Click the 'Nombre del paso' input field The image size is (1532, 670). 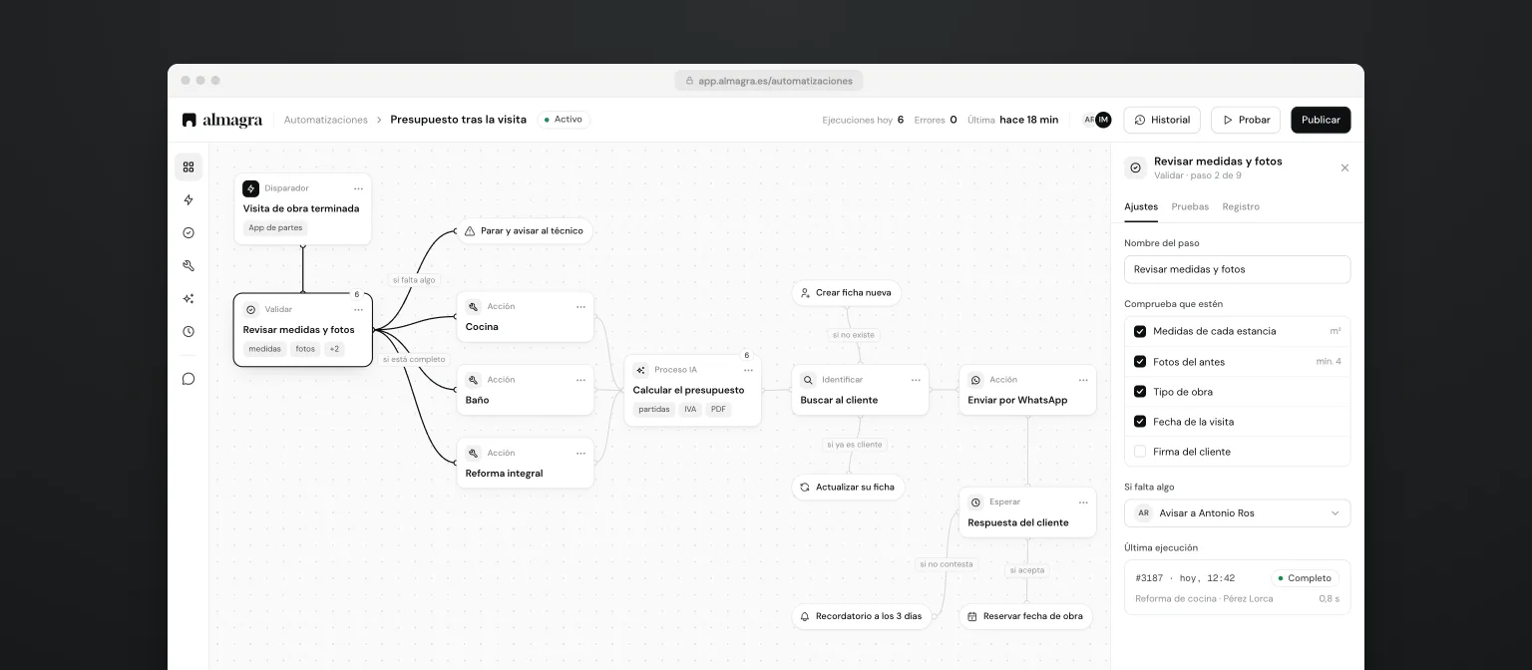click(x=1237, y=269)
